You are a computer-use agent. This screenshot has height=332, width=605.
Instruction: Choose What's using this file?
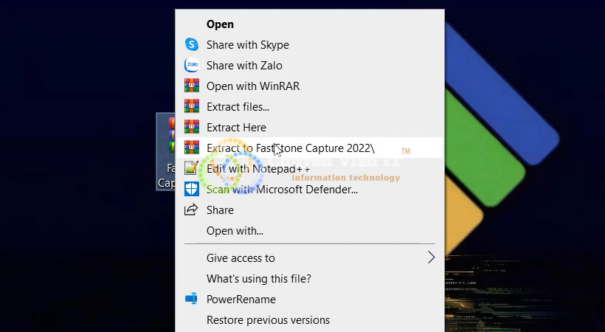click(310, 278)
